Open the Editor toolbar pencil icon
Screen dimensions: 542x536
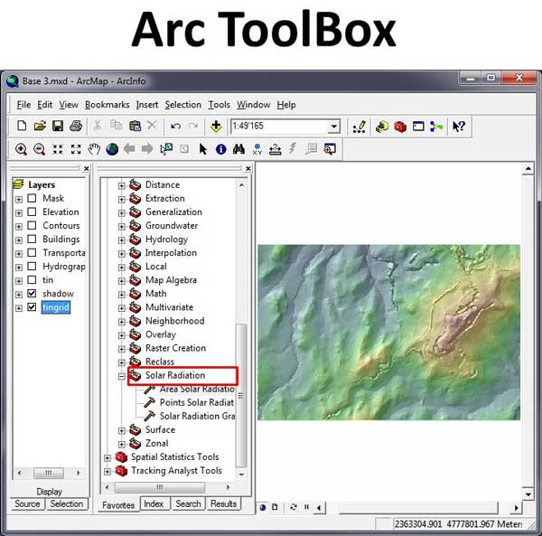point(360,127)
